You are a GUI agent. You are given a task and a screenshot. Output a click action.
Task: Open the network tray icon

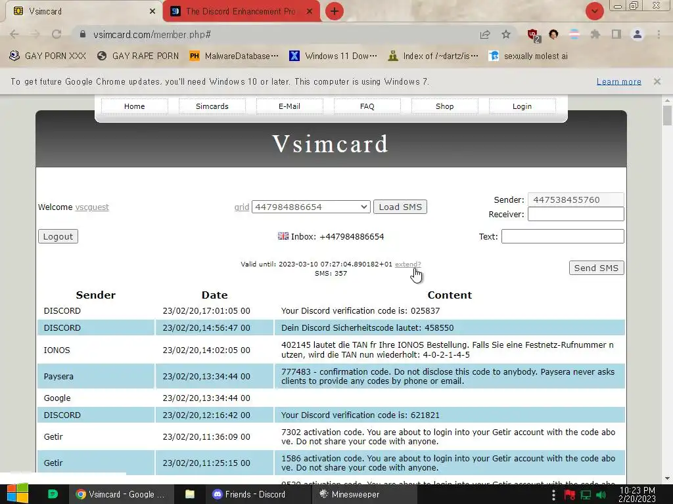[586, 495]
